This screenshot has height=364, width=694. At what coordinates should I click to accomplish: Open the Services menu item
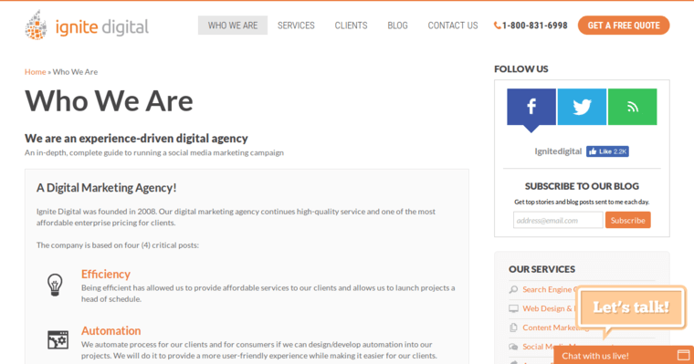point(296,26)
